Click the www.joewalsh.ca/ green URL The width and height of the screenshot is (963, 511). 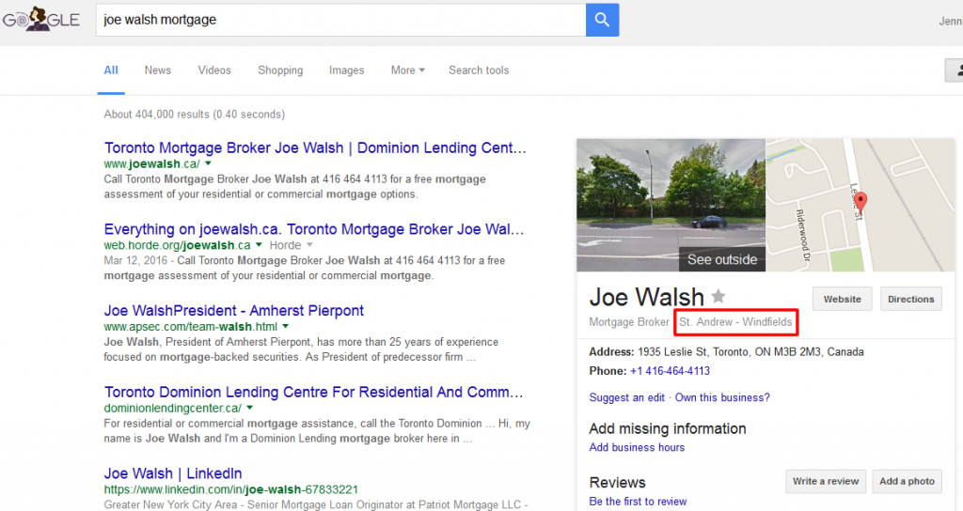151,163
